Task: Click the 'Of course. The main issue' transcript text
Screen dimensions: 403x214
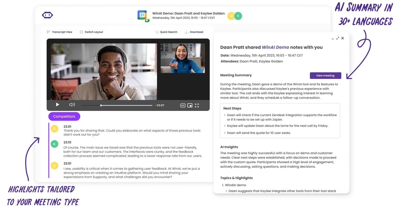Action: [x=133, y=151]
